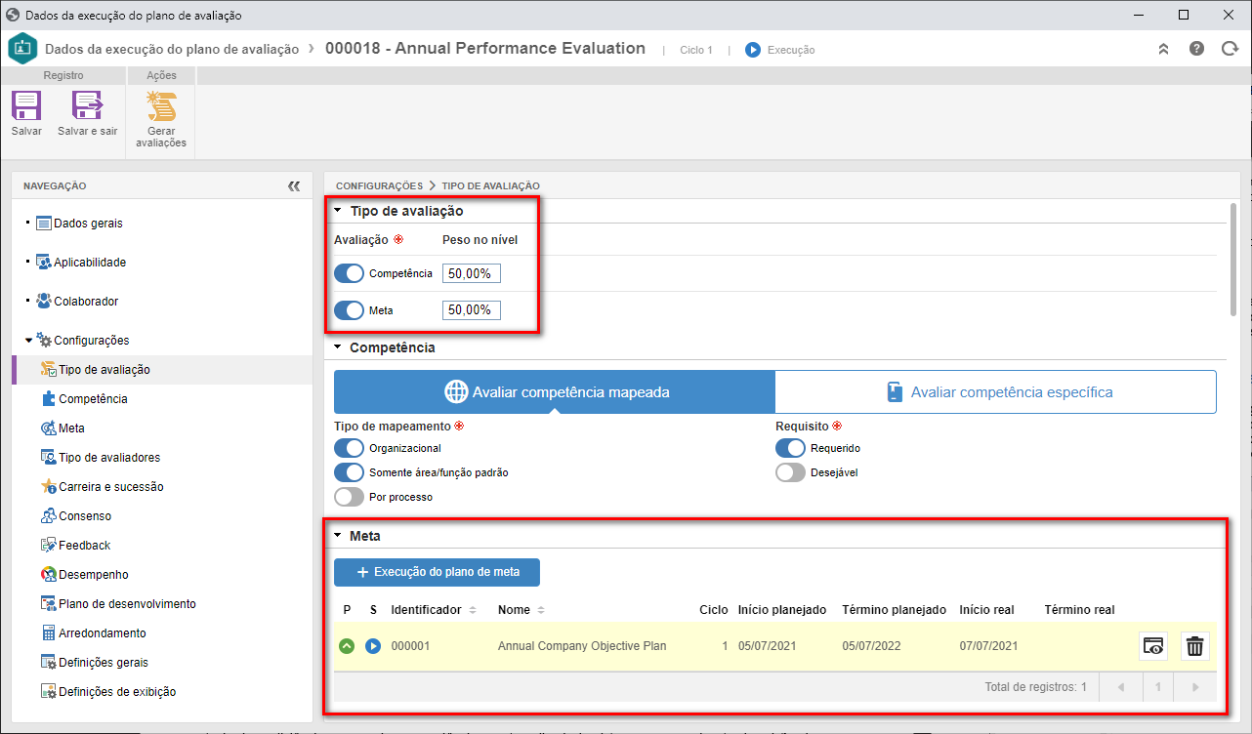Sort by the Nome column arrows
This screenshot has width=1252, height=734.
(x=541, y=610)
